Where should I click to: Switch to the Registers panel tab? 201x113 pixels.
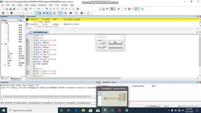15,78
